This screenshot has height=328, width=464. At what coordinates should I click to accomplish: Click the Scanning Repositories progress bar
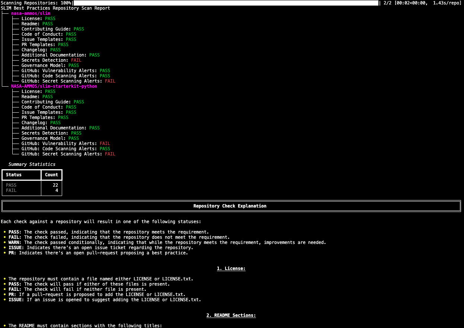[x=226, y=3]
